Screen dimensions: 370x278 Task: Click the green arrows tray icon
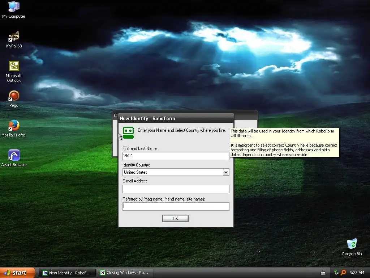coord(336,273)
